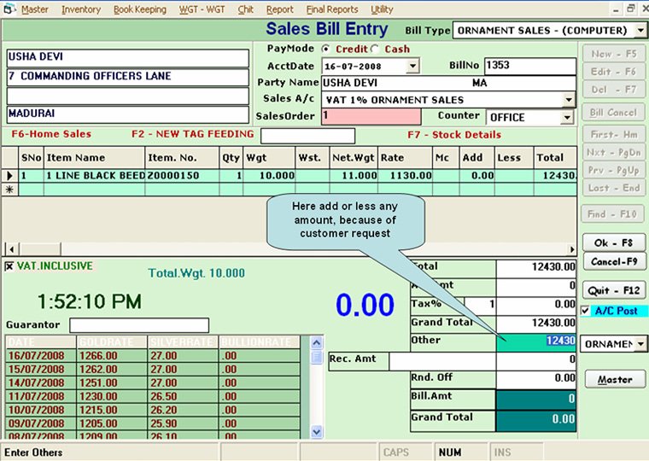Toggle the VAT.INCLUSIVE checkbox
649x461 pixels.
tap(9, 266)
